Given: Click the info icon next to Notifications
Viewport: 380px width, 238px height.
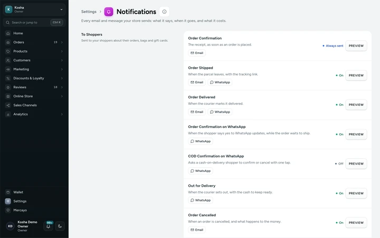Looking at the screenshot, I should coord(164,12).
